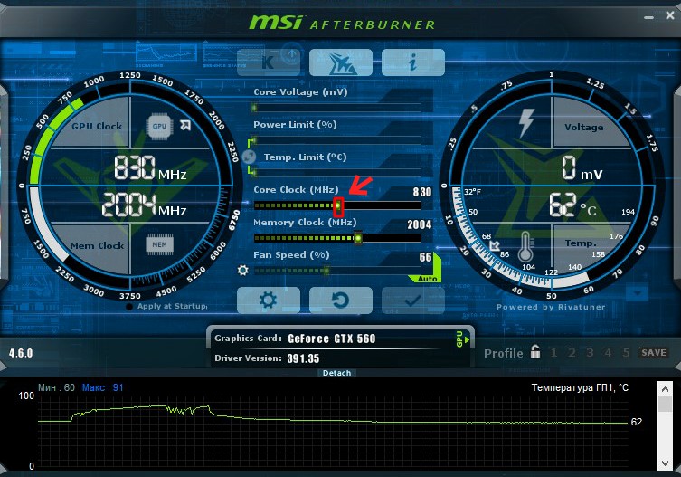Toggle the fan speed Auto button
The width and height of the screenshot is (681, 477).
(x=427, y=278)
